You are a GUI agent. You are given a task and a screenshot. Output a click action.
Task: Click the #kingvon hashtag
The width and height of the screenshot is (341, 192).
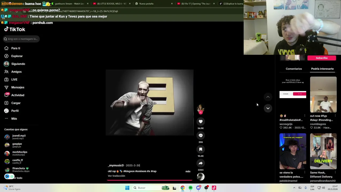(129, 171)
